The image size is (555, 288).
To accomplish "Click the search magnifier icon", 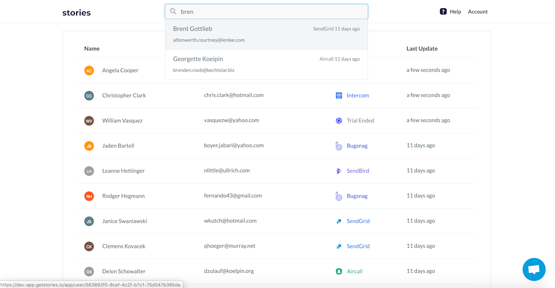I will click(x=173, y=11).
